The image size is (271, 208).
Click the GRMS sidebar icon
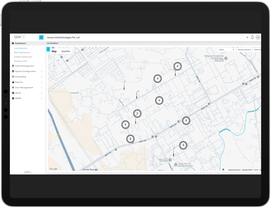pyautogui.click(x=13, y=98)
